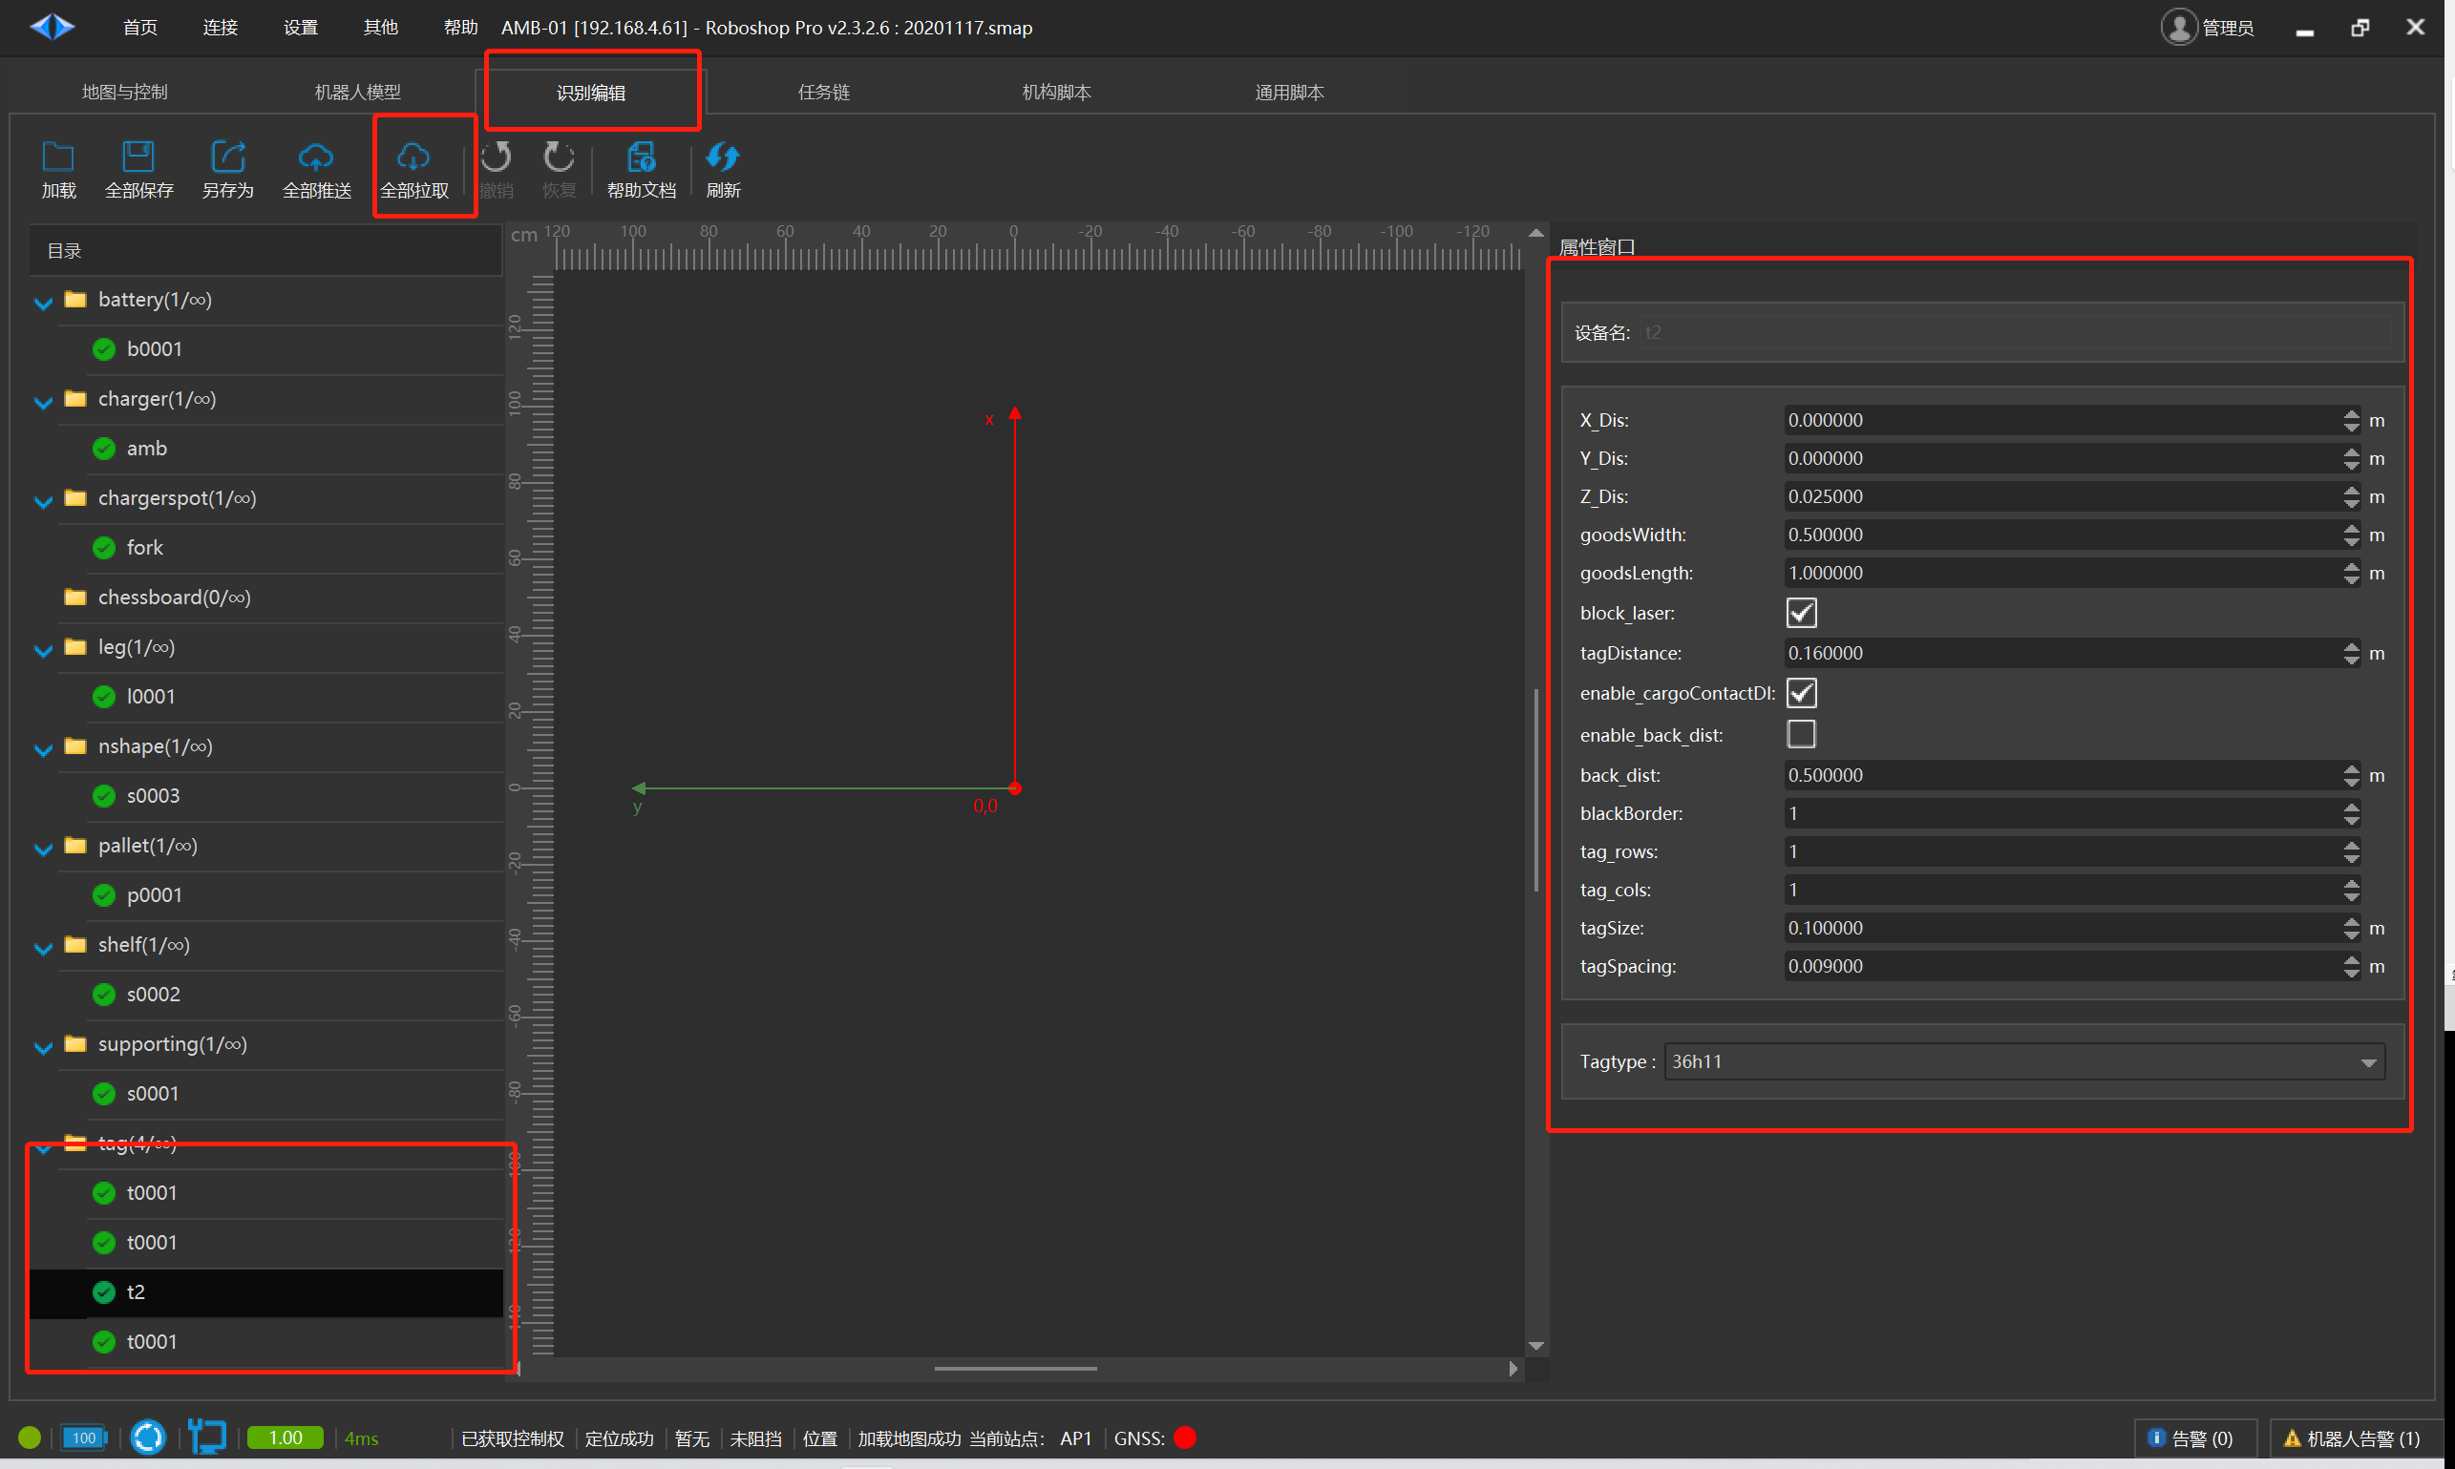Push all with 全部推送 cloud icon

316,158
